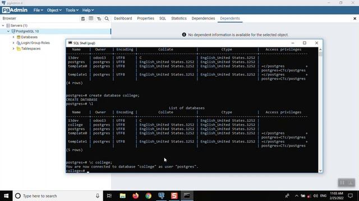The height and width of the screenshot is (201, 359).
Task: Switch to the Statistics tab
Action: (x=179, y=18)
